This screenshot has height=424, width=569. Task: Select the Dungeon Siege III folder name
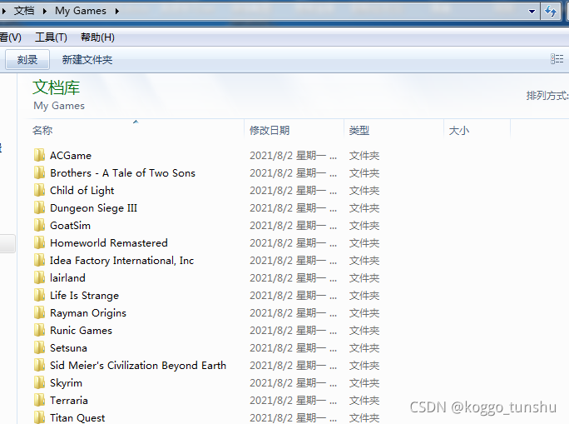click(94, 207)
